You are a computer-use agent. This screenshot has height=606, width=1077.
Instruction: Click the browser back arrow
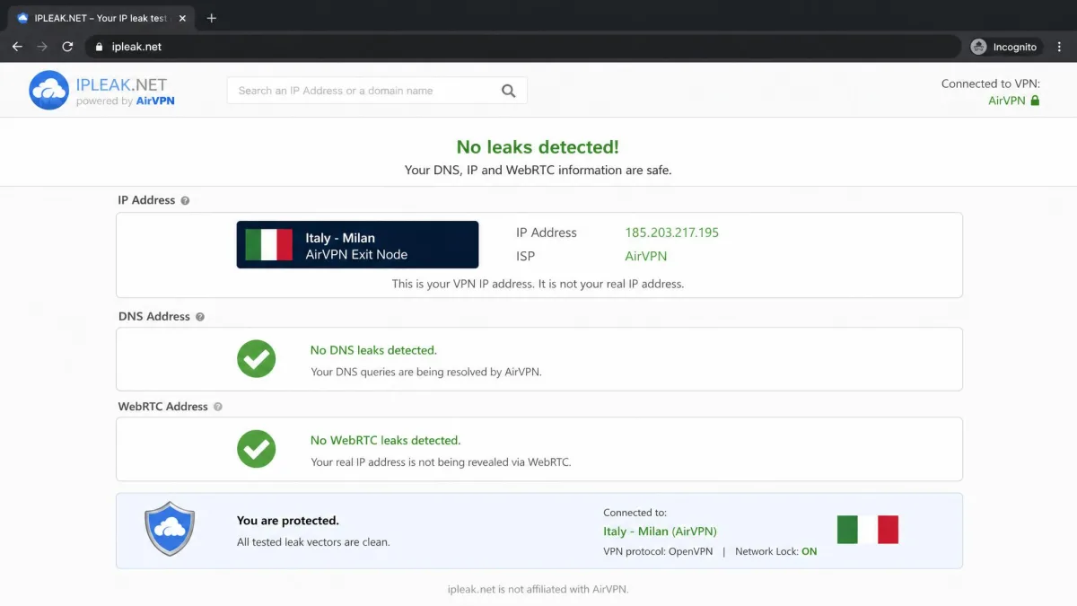click(x=17, y=47)
